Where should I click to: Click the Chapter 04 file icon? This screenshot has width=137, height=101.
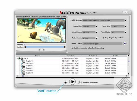click(22, 68)
